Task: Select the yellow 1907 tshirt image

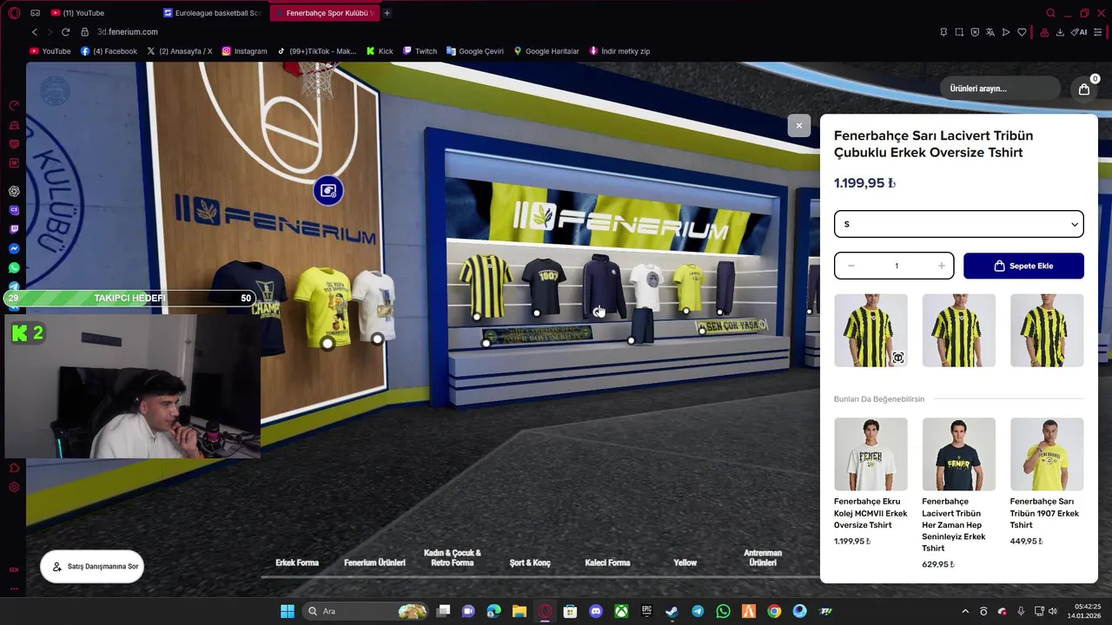Action: tap(1047, 454)
